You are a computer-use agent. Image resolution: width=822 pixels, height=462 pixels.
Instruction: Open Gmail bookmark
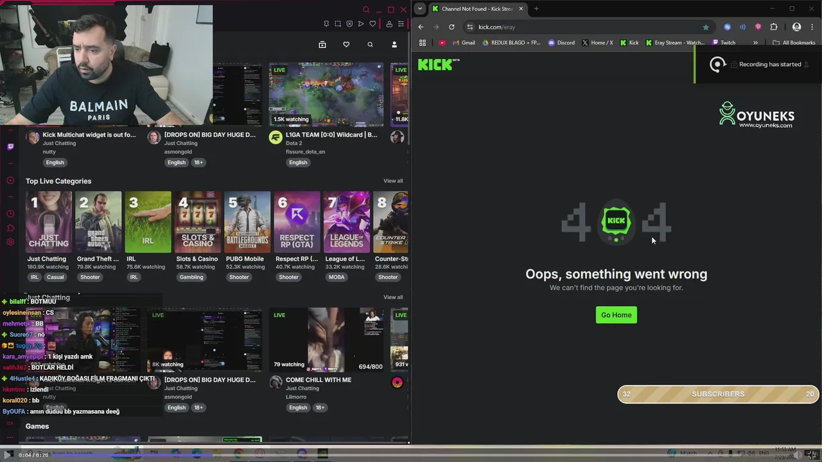tap(464, 43)
